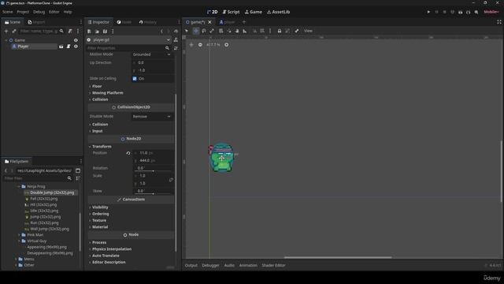
Task: Adjust the Rotation slider
Action: 154,171
